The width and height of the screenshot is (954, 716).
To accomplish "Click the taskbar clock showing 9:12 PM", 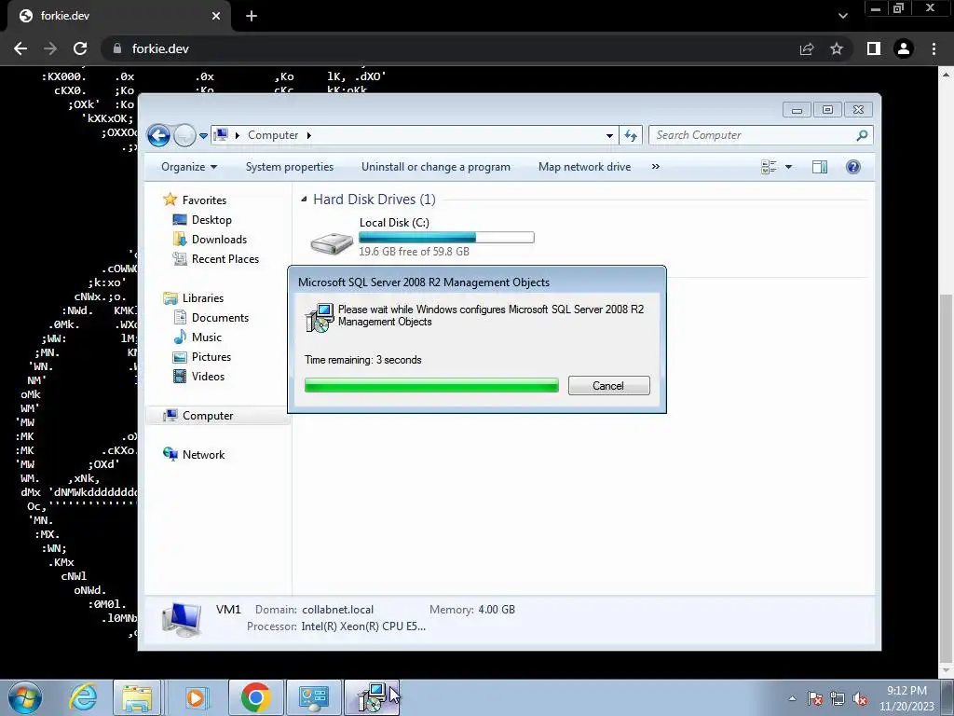I will click(906, 698).
